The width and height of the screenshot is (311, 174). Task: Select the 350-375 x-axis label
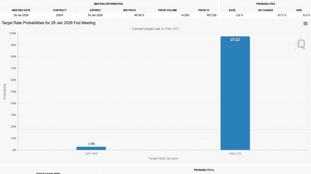[x=235, y=153]
